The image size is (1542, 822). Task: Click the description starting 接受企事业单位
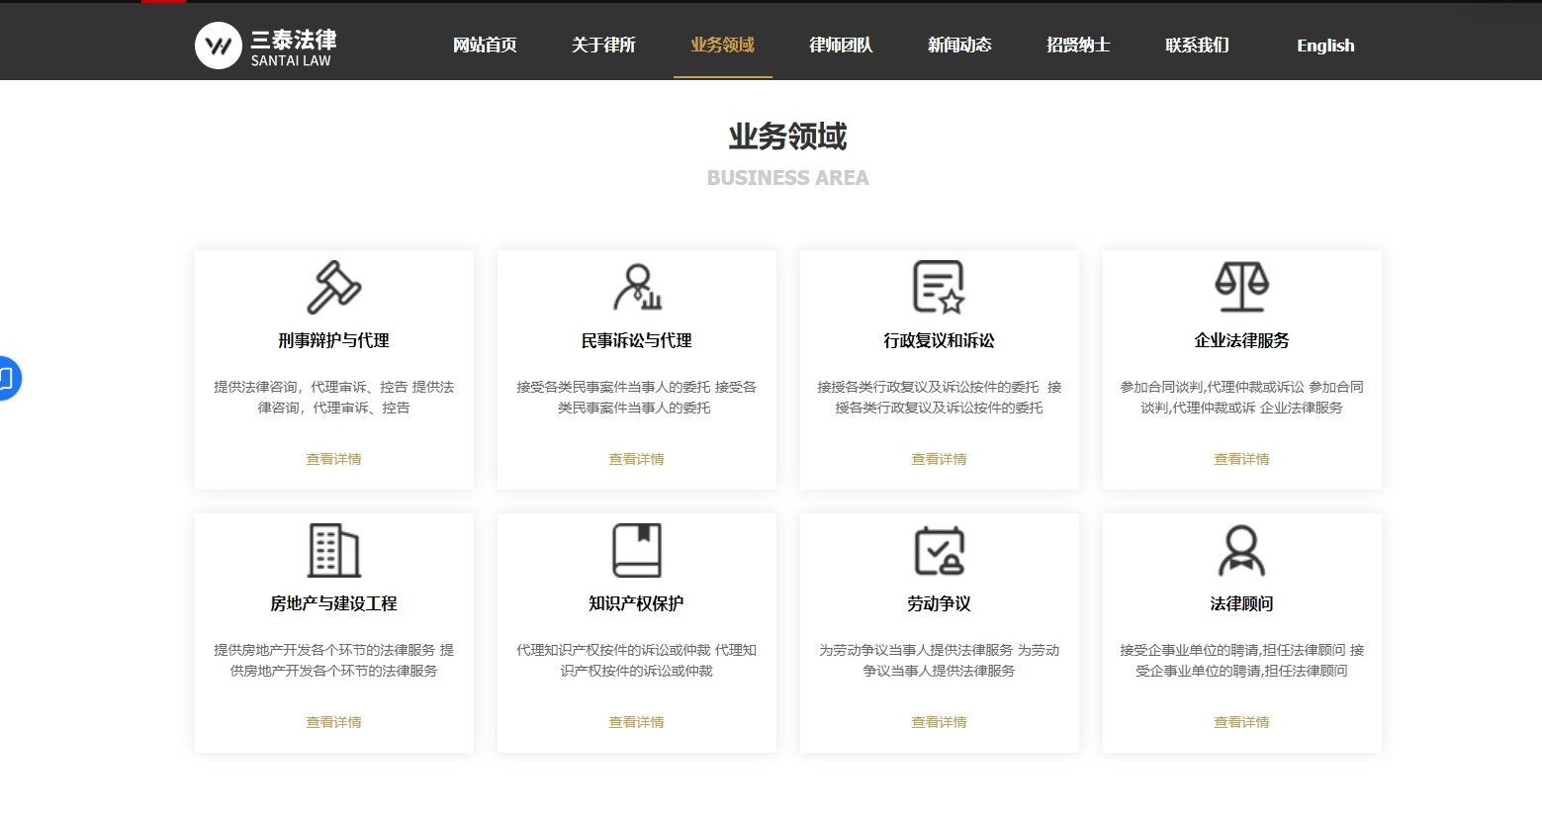click(x=1241, y=660)
